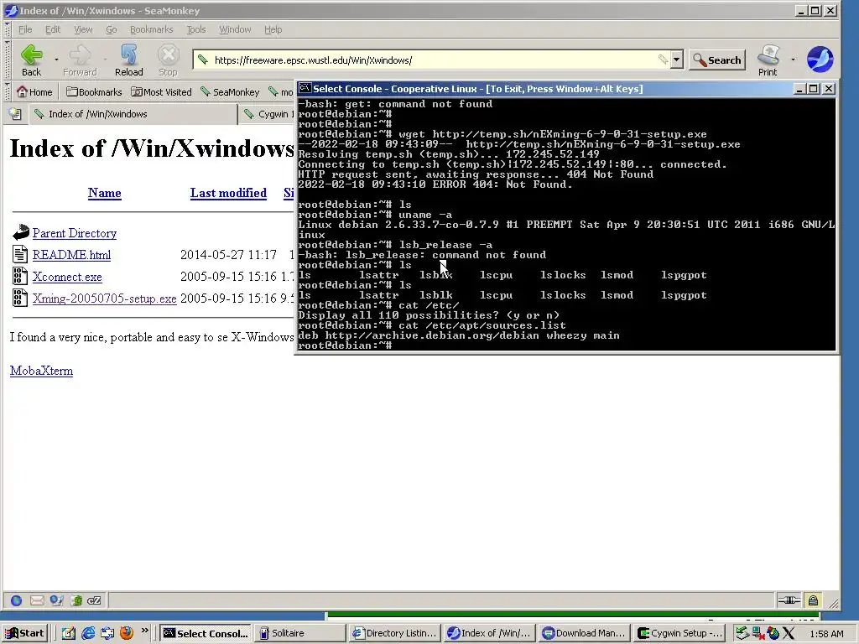Click inside the Cooperative Linux console
This screenshot has width=859, height=644.
(x=566, y=225)
